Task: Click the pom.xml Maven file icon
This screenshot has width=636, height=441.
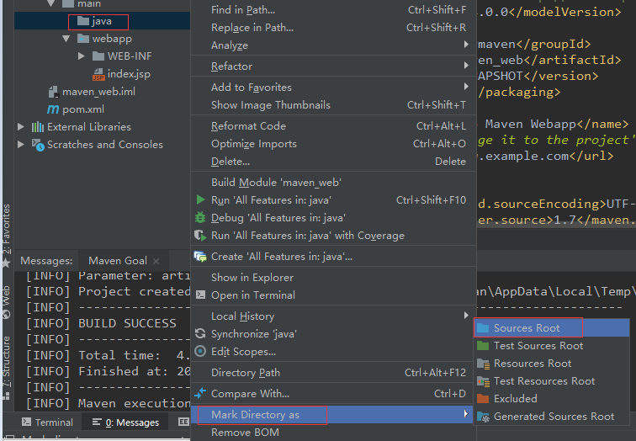Action: [x=53, y=109]
